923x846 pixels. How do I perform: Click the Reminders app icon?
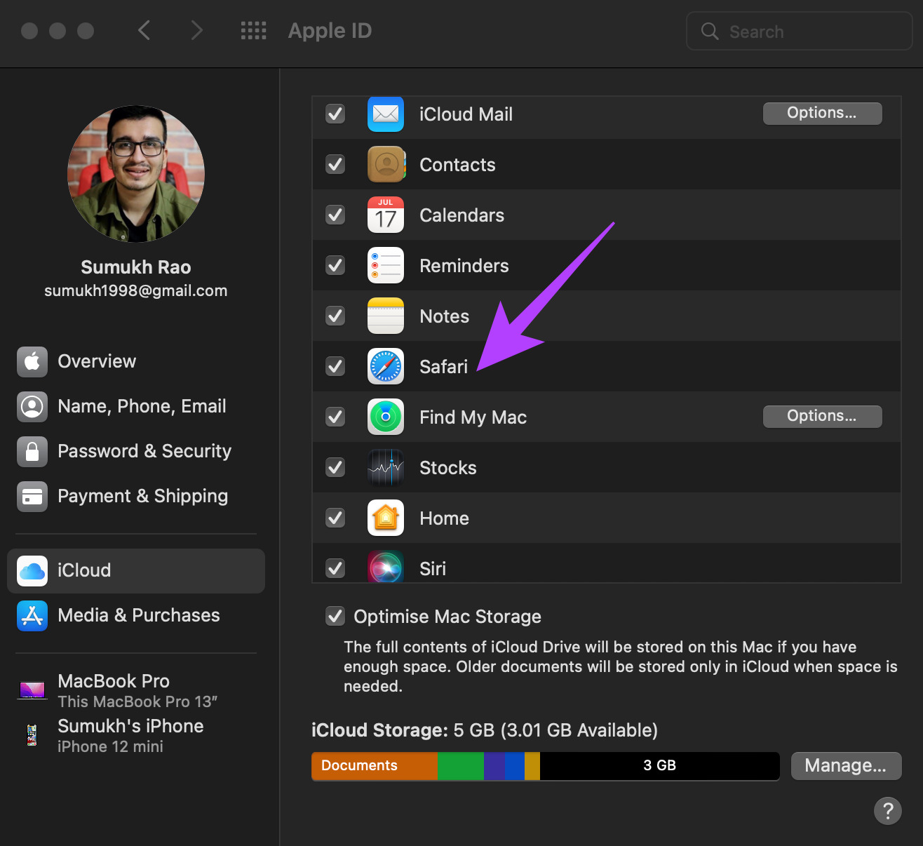pos(386,265)
